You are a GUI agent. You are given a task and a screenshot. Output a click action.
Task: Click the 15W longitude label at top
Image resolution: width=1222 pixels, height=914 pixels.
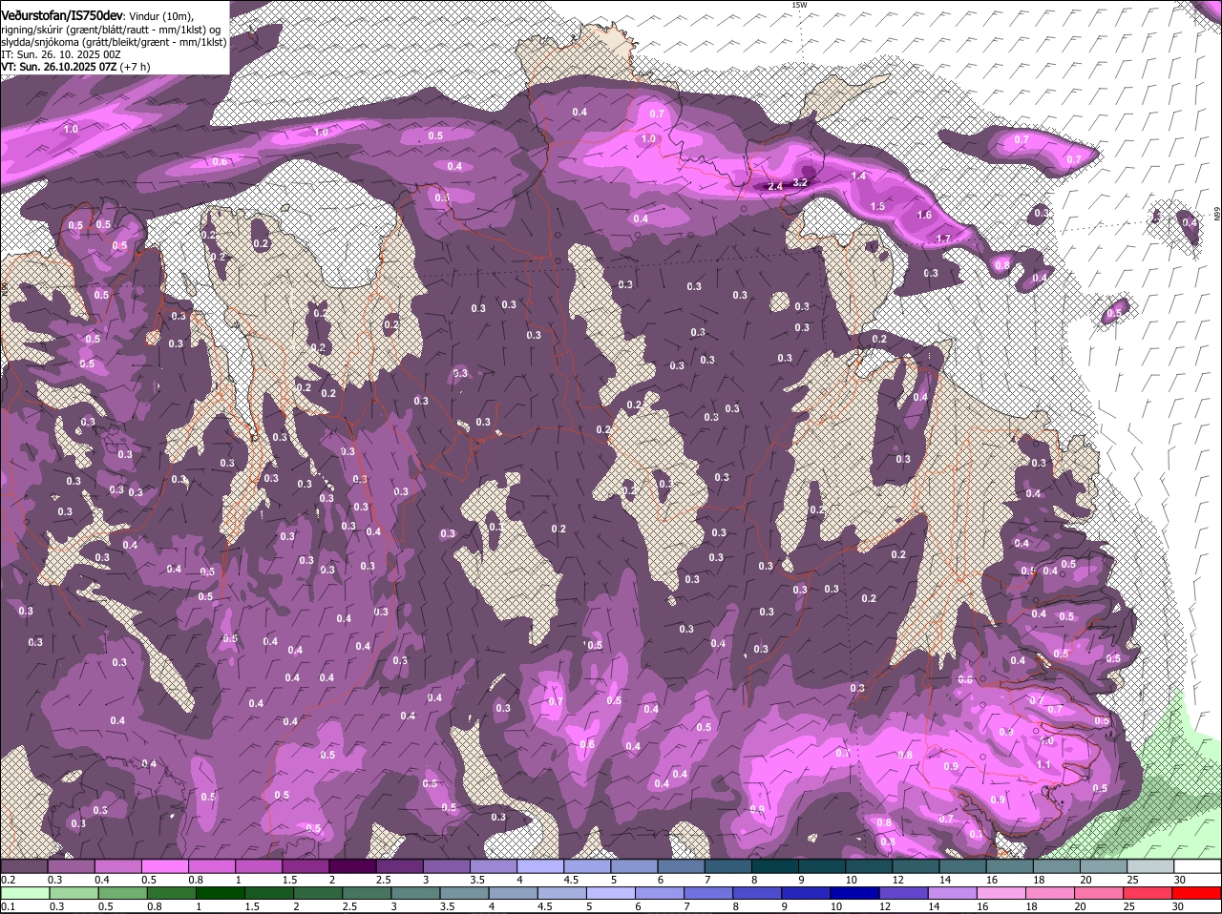[799, 6]
